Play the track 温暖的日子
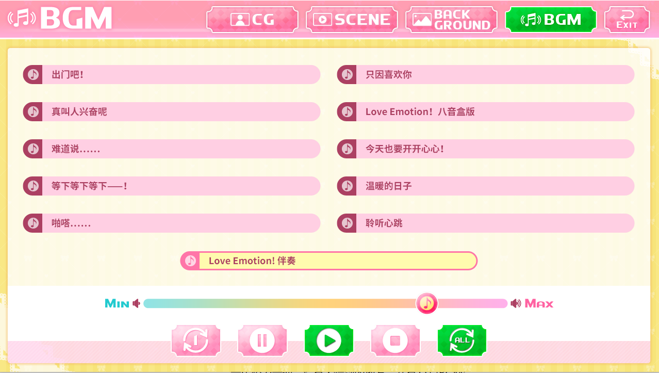The height and width of the screenshot is (373, 659). click(486, 186)
